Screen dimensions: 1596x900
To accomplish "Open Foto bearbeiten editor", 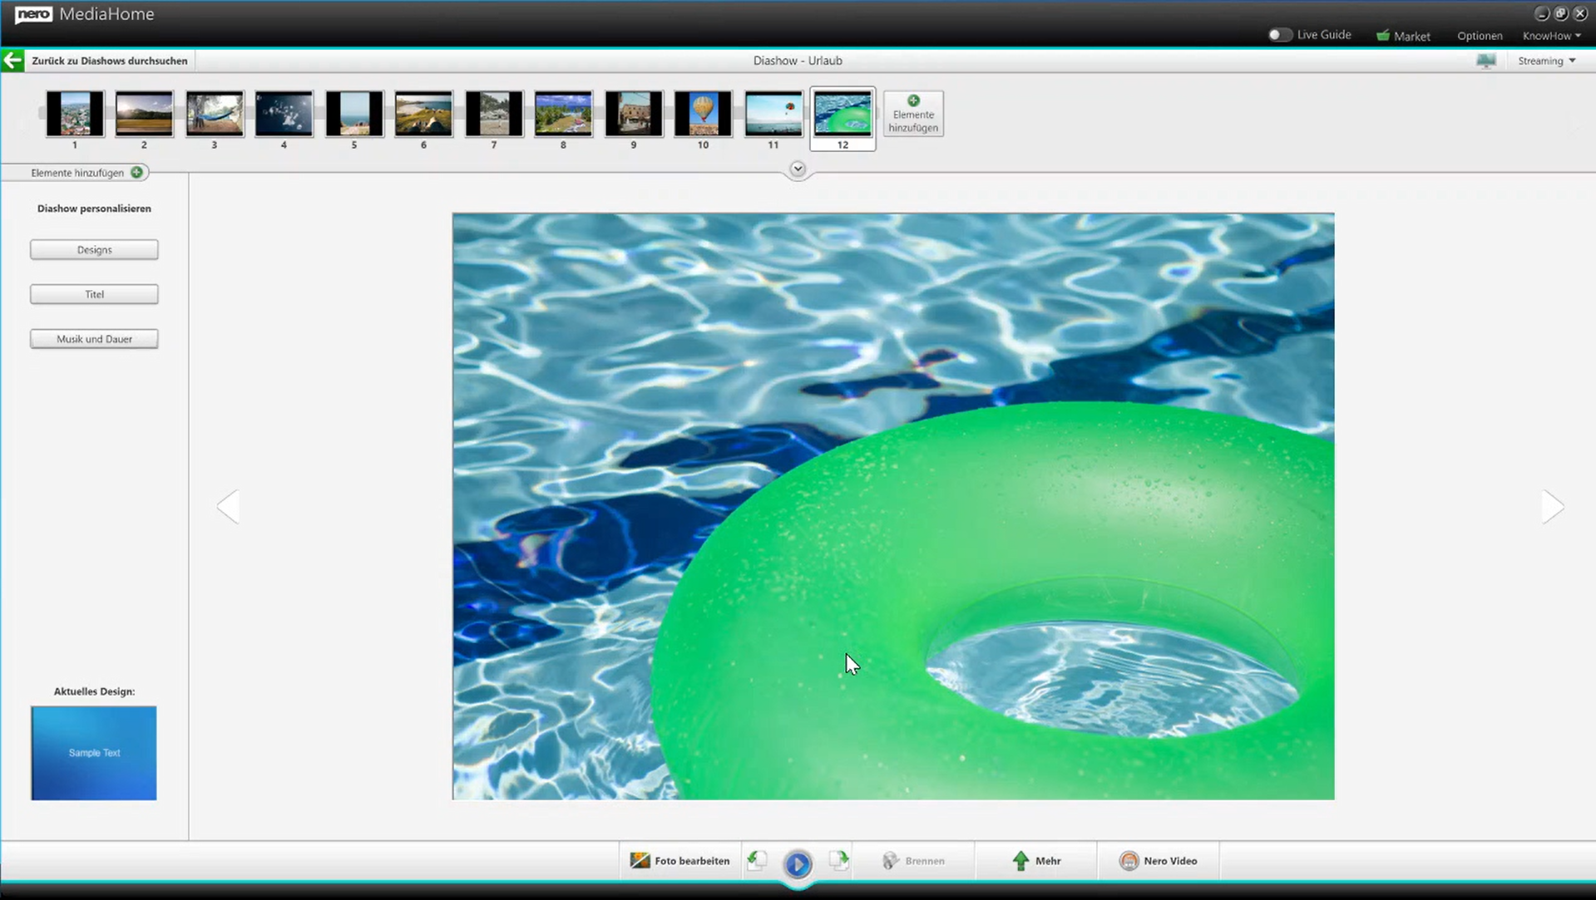I will tap(679, 861).
